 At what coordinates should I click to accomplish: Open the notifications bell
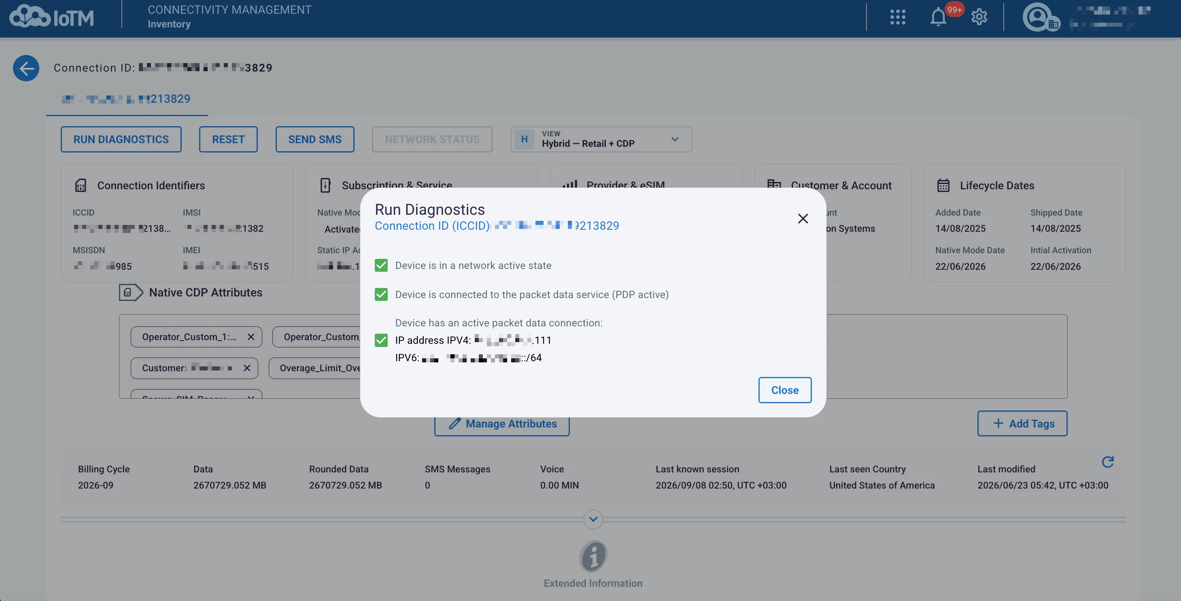[x=938, y=17]
